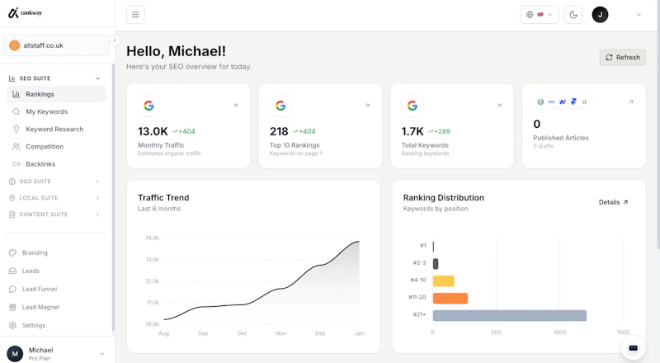Click the Refresh button
The image size is (660, 363).
(x=623, y=57)
